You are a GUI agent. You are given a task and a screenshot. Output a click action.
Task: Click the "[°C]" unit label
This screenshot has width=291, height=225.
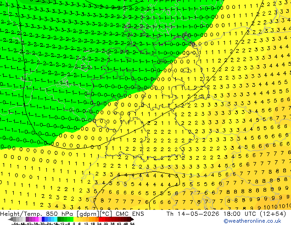[106, 214]
